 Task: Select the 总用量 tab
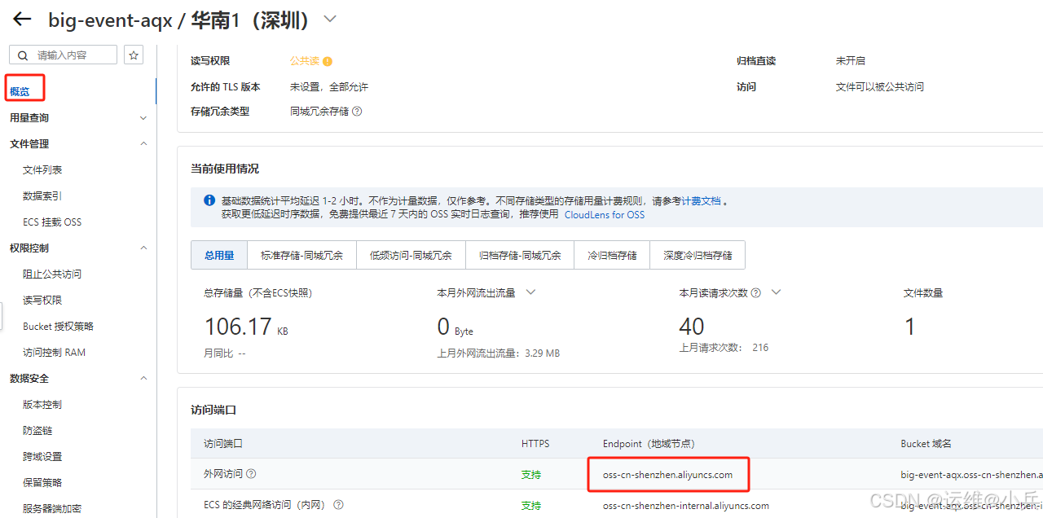[219, 255]
